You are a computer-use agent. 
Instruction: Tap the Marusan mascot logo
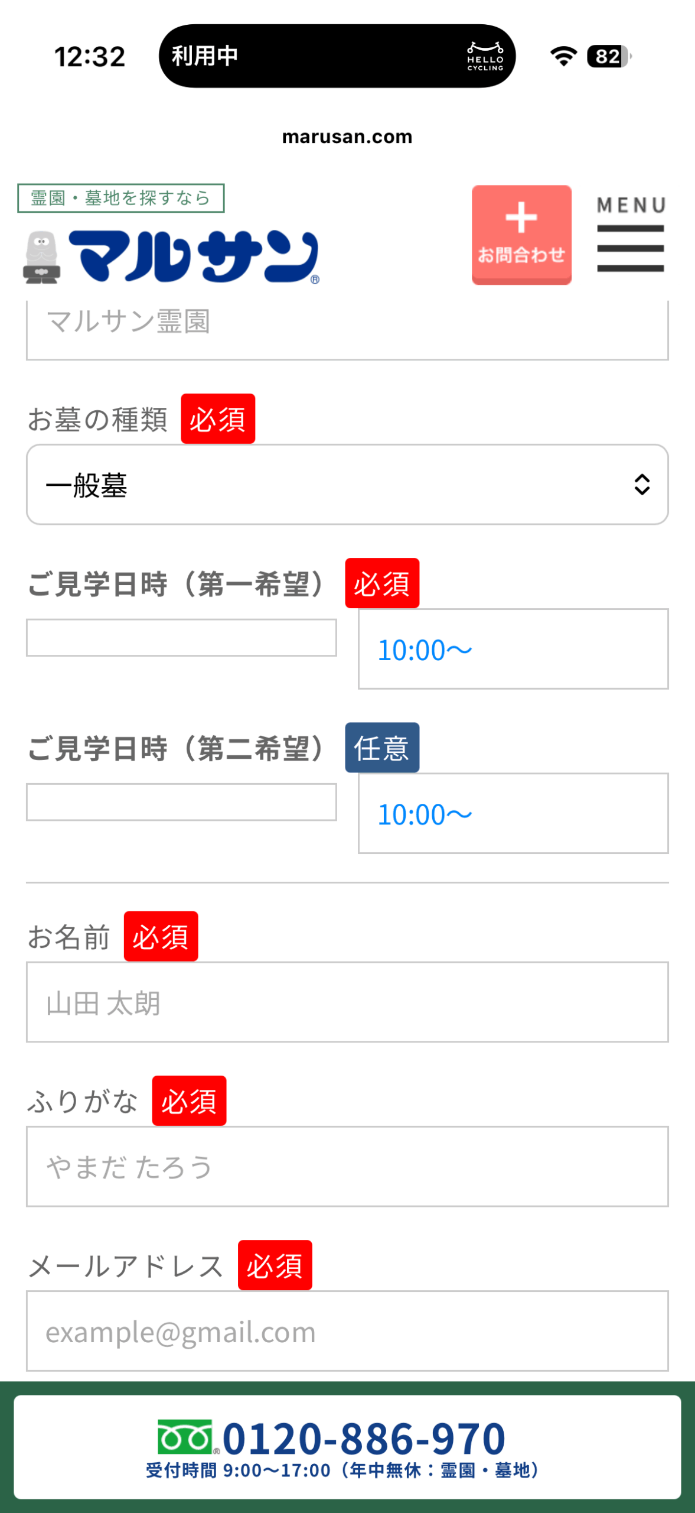pos(41,258)
